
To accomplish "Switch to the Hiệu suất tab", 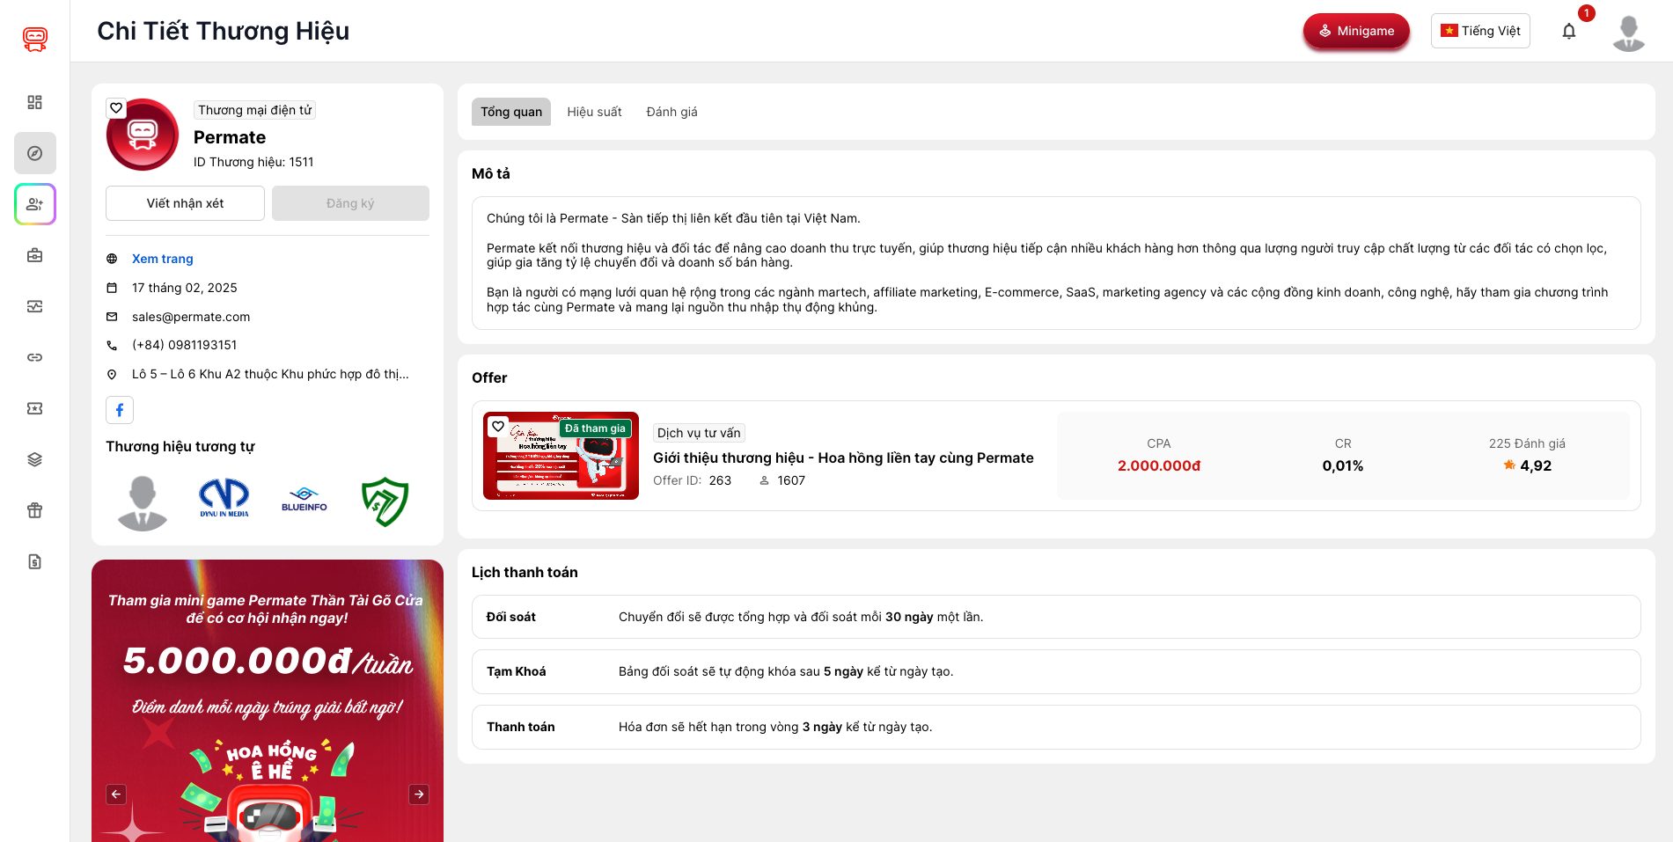I will point(594,112).
